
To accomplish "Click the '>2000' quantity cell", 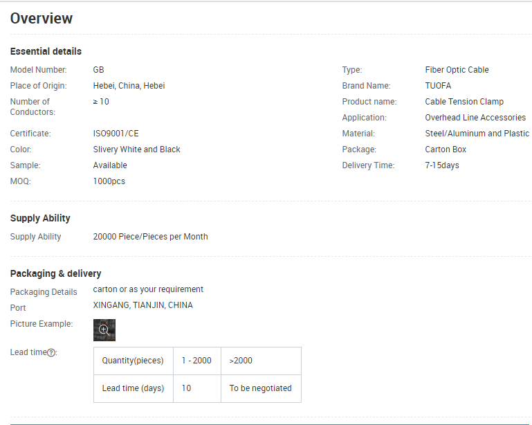I will pyautogui.click(x=261, y=361).
